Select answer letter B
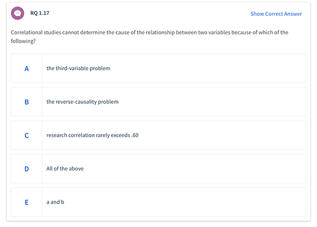 26,102
